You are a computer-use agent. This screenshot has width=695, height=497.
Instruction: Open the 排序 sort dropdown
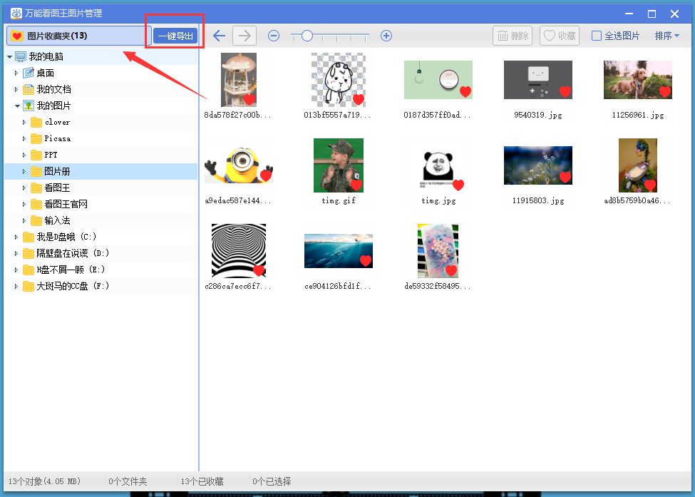[666, 36]
